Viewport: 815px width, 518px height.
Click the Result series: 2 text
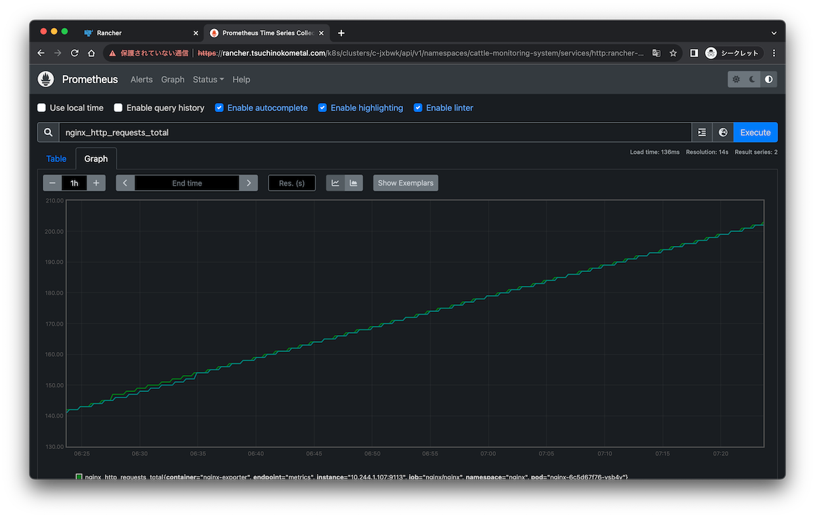tap(756, 152)
